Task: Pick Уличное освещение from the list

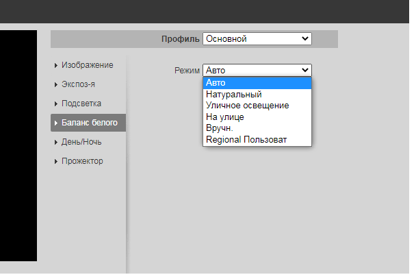Action: click(x=257, y=106)
